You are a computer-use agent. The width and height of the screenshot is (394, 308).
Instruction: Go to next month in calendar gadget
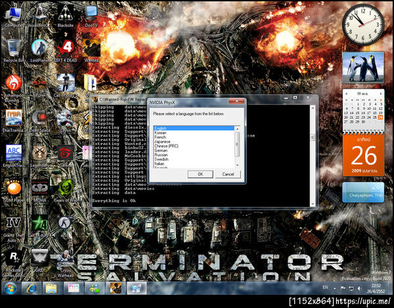point(381,93)
